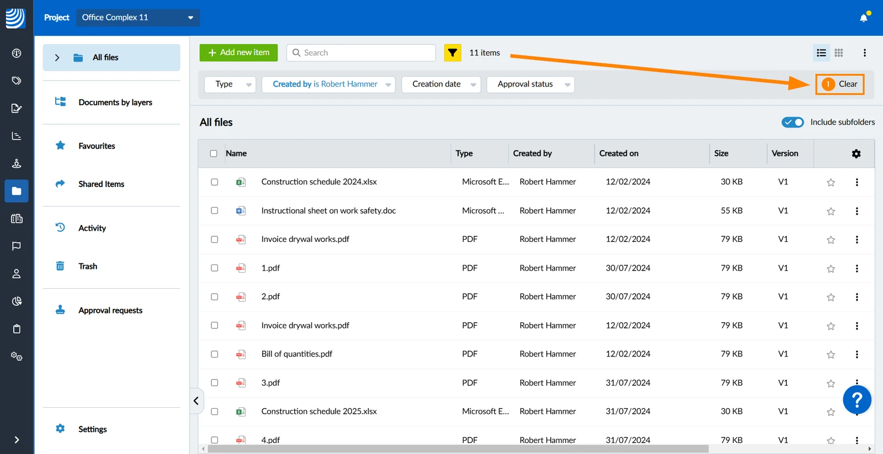Screen dimensions: 883x454
Task: Tick checkbox for 3.pdf
Action: [x=215, y=382]
